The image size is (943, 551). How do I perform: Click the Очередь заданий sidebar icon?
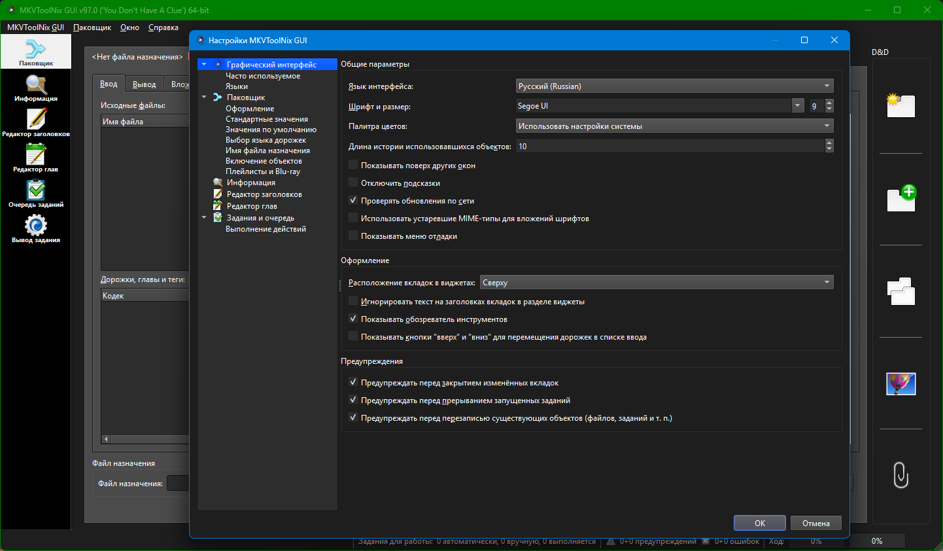[36, 194]
